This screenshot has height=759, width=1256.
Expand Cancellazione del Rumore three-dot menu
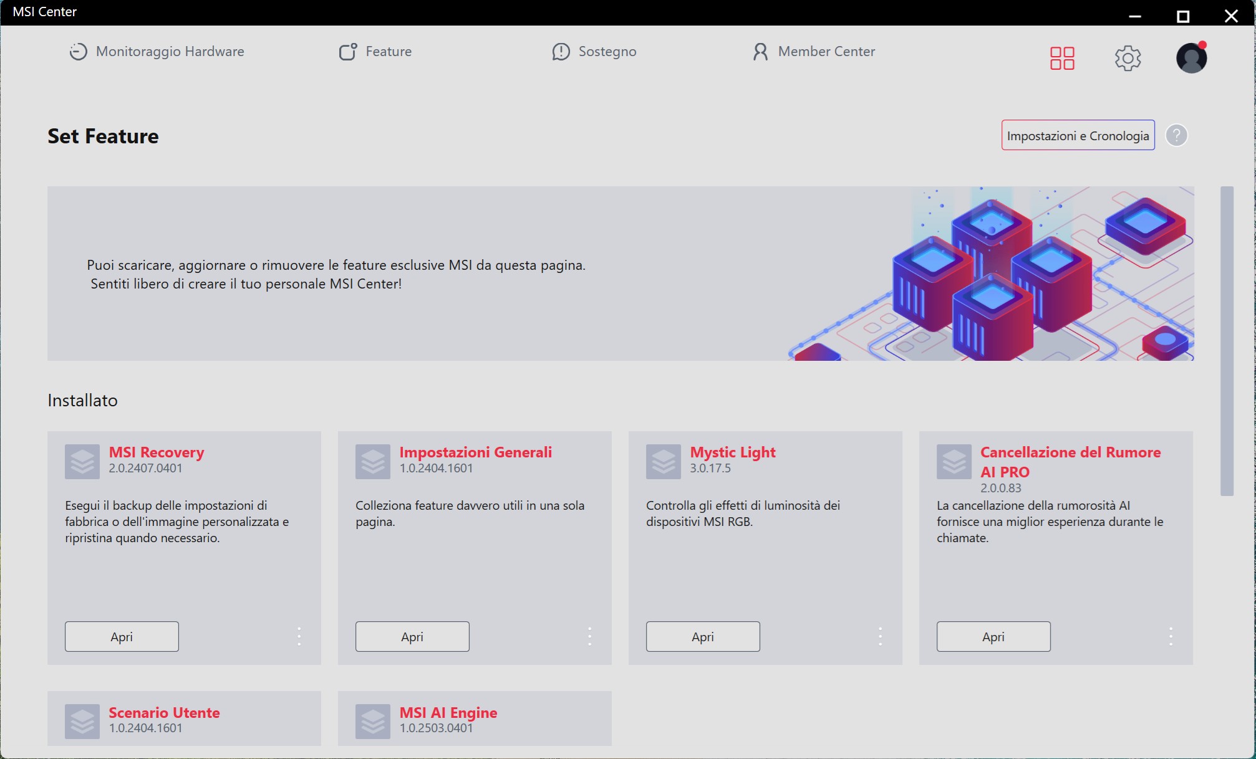pos(1171,636)
